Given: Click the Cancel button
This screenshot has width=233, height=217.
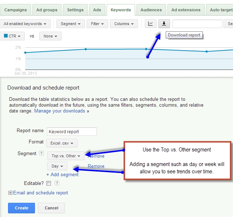Looking at the screenshot, I should [x=51, y=208].
